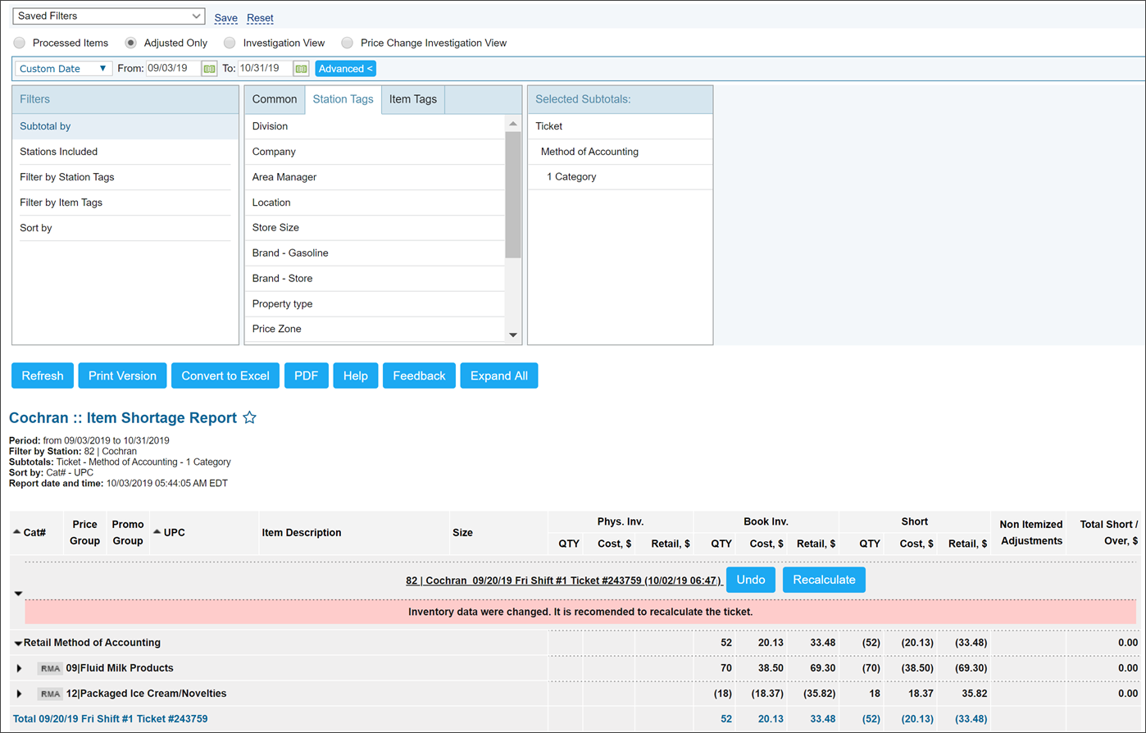Screen dimensions: 1146x733
Task: Open the To date calendar picker icon
Action: pyautogui.click(x=301, y=69)
